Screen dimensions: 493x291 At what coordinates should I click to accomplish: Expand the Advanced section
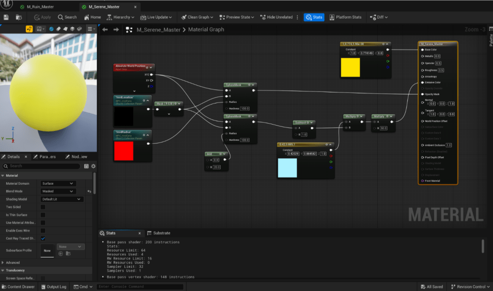pos(13,263)
